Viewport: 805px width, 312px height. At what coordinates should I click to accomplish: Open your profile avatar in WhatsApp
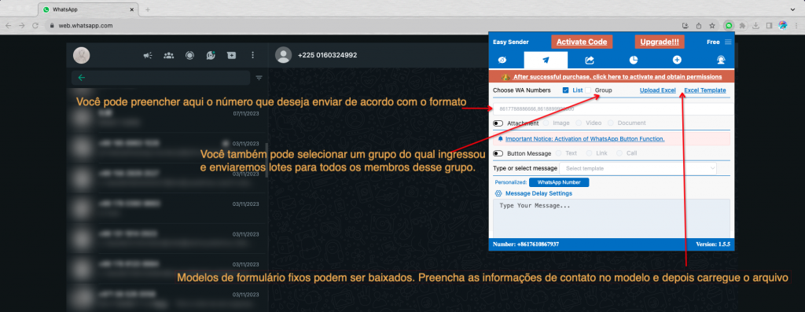point(82,56)
